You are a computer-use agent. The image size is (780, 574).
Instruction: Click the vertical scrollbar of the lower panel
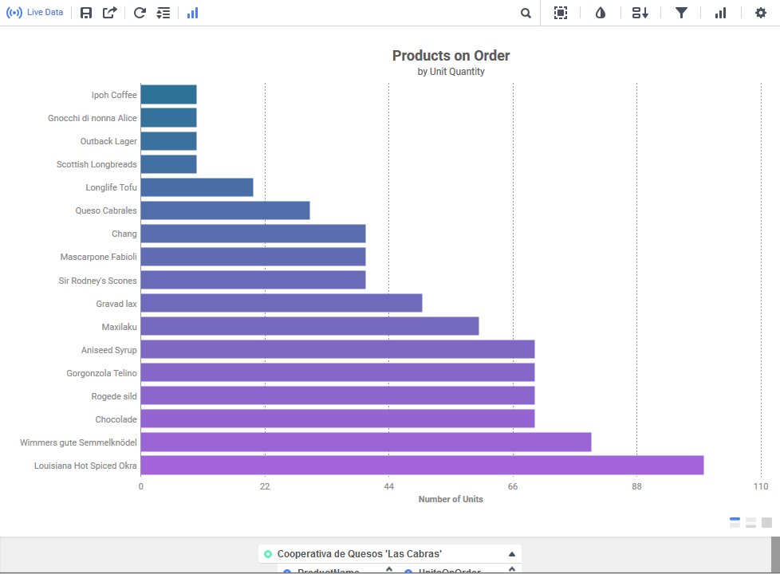tap(775, 554)
